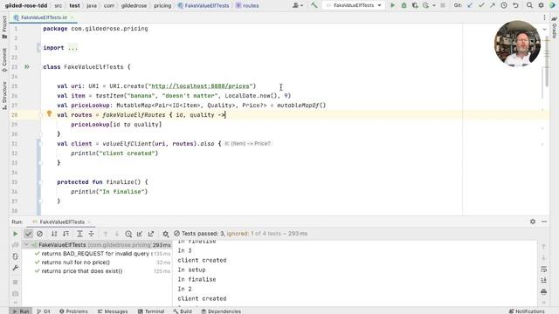Select 'returns null for no price()' test
Screen dimensions: 559x314
coord(76,263)
